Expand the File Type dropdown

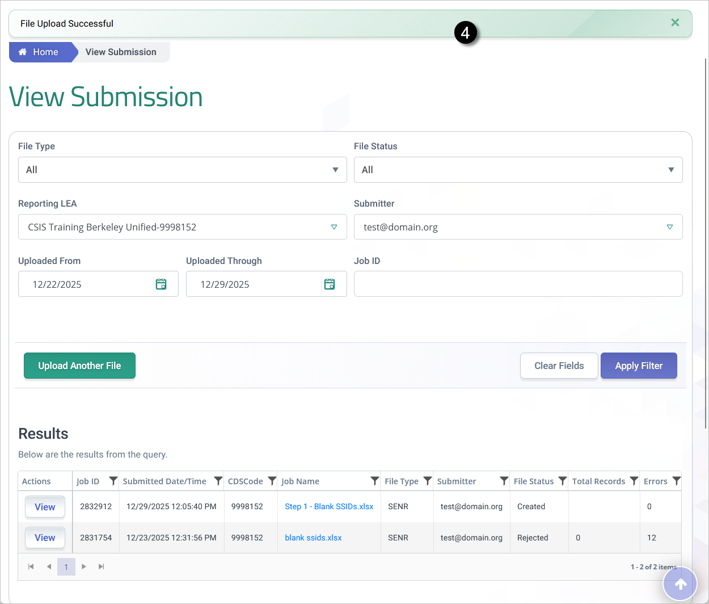182,170
